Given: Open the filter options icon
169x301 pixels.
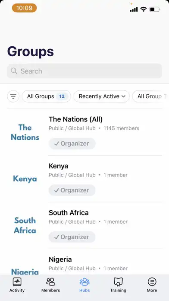Looking at the screenshot, I should [13, 96].
